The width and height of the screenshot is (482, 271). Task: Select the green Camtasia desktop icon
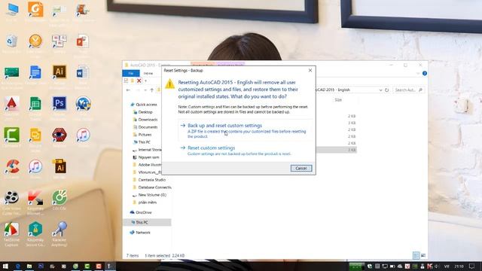(12, 138)
